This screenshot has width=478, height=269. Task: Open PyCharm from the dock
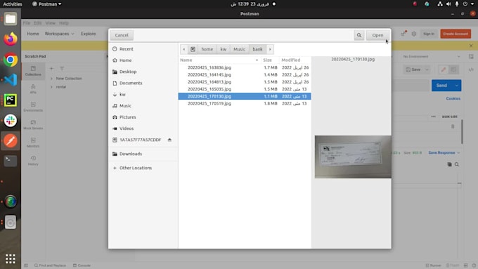point(11,100)
